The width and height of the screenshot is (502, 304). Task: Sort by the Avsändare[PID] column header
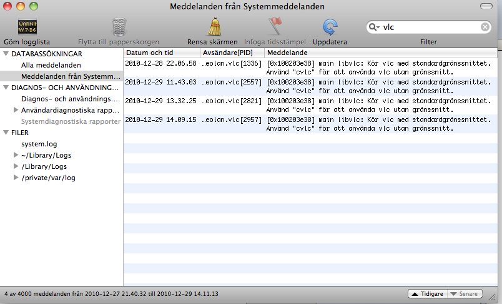point(232,53)
